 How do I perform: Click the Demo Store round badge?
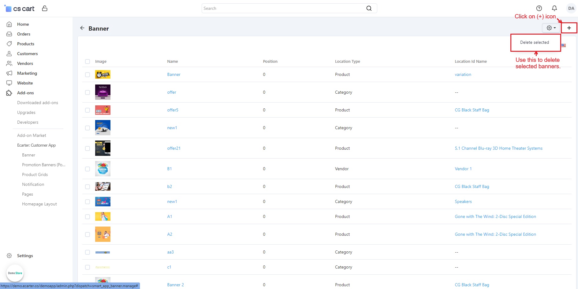point(15,273)
